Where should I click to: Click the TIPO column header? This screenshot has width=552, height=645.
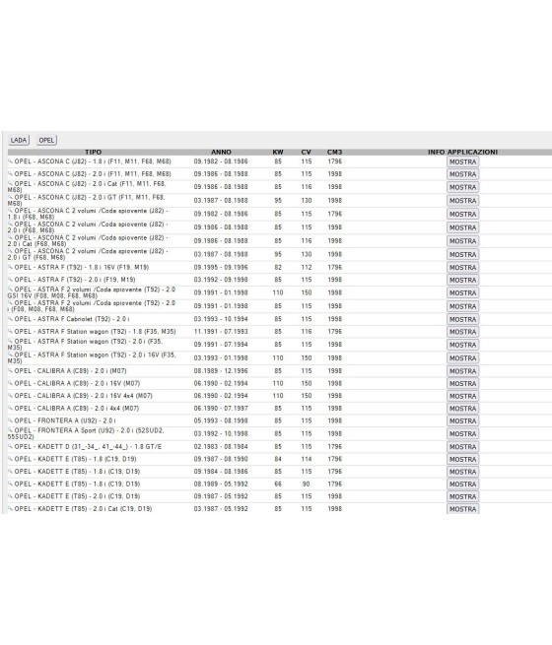pyautogui.click(x=93, y=152)
